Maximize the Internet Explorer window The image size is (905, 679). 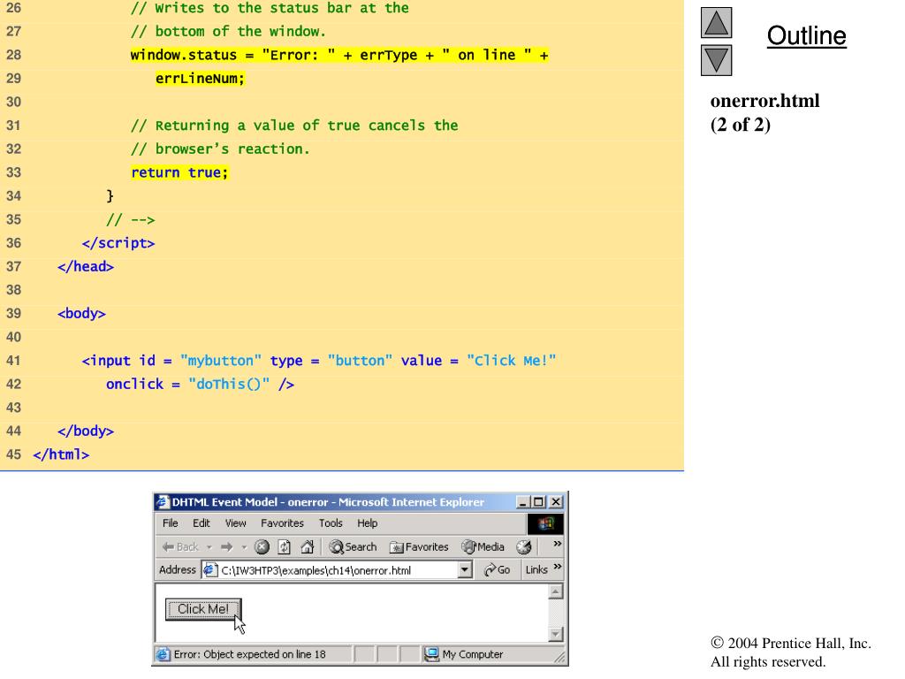[x=538, y=502]
